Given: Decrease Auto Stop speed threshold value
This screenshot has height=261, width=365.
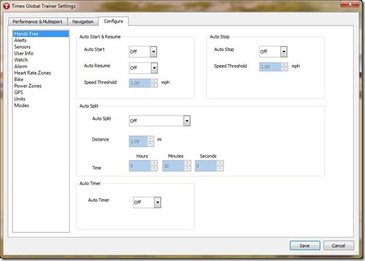Looking at the screenshot, I should pos(284,69).
